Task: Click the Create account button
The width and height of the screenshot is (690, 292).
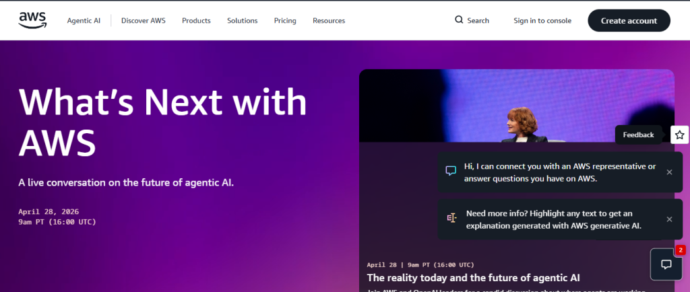Action: point(629,21)
